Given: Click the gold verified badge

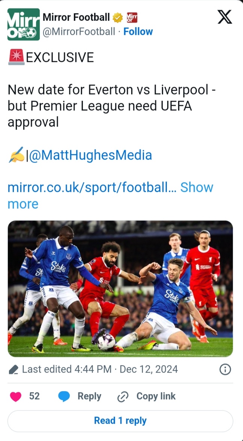Looking at the screenshot, I should pos(118,17).
